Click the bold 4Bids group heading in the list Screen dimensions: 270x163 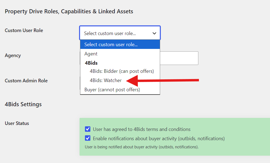[91, 63]
